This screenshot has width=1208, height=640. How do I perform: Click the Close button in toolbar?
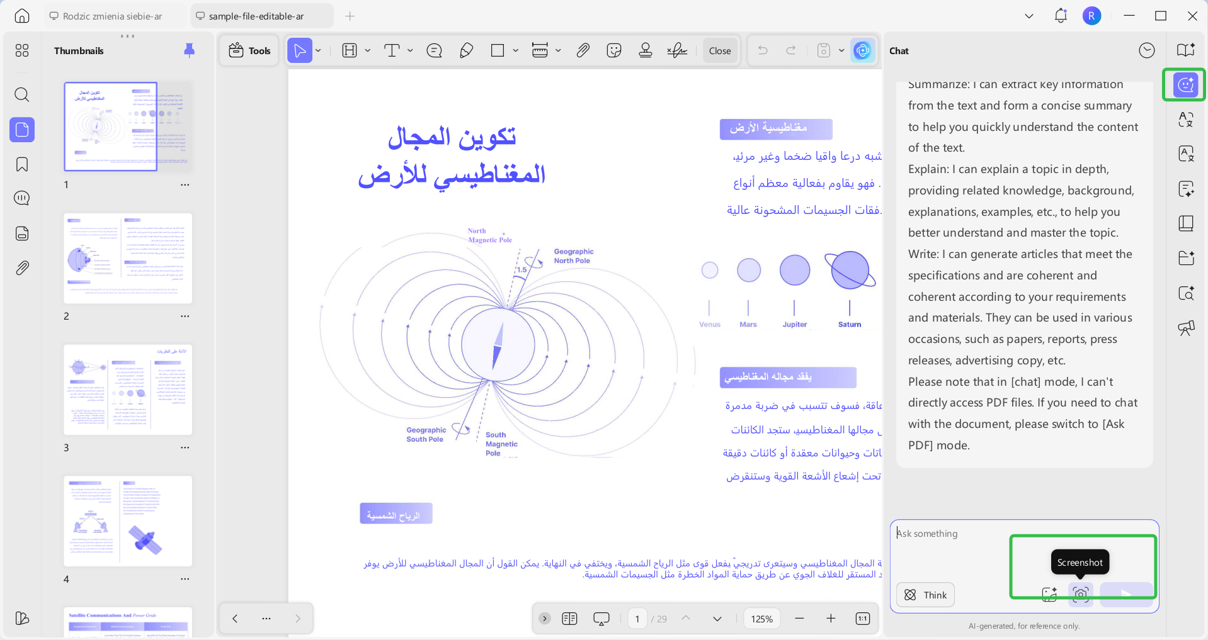point(720,50)
